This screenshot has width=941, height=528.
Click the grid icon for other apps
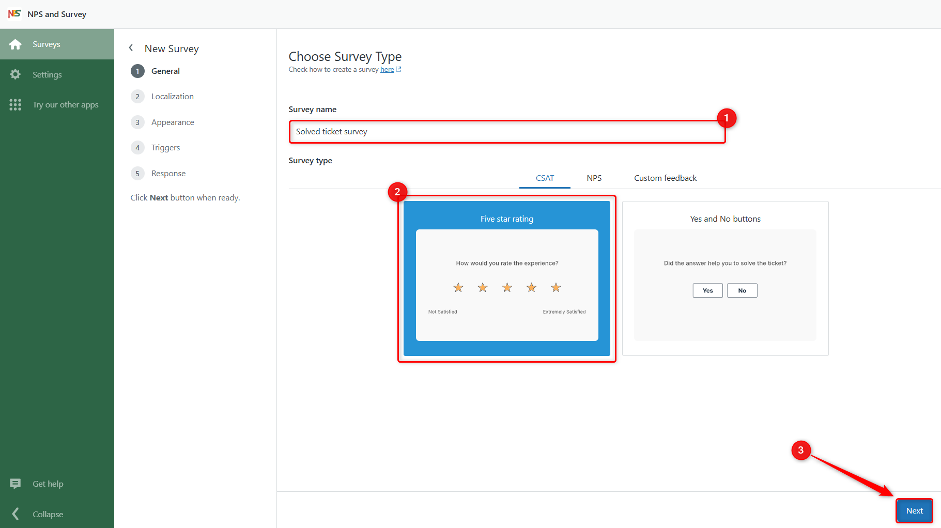point(16,105)
